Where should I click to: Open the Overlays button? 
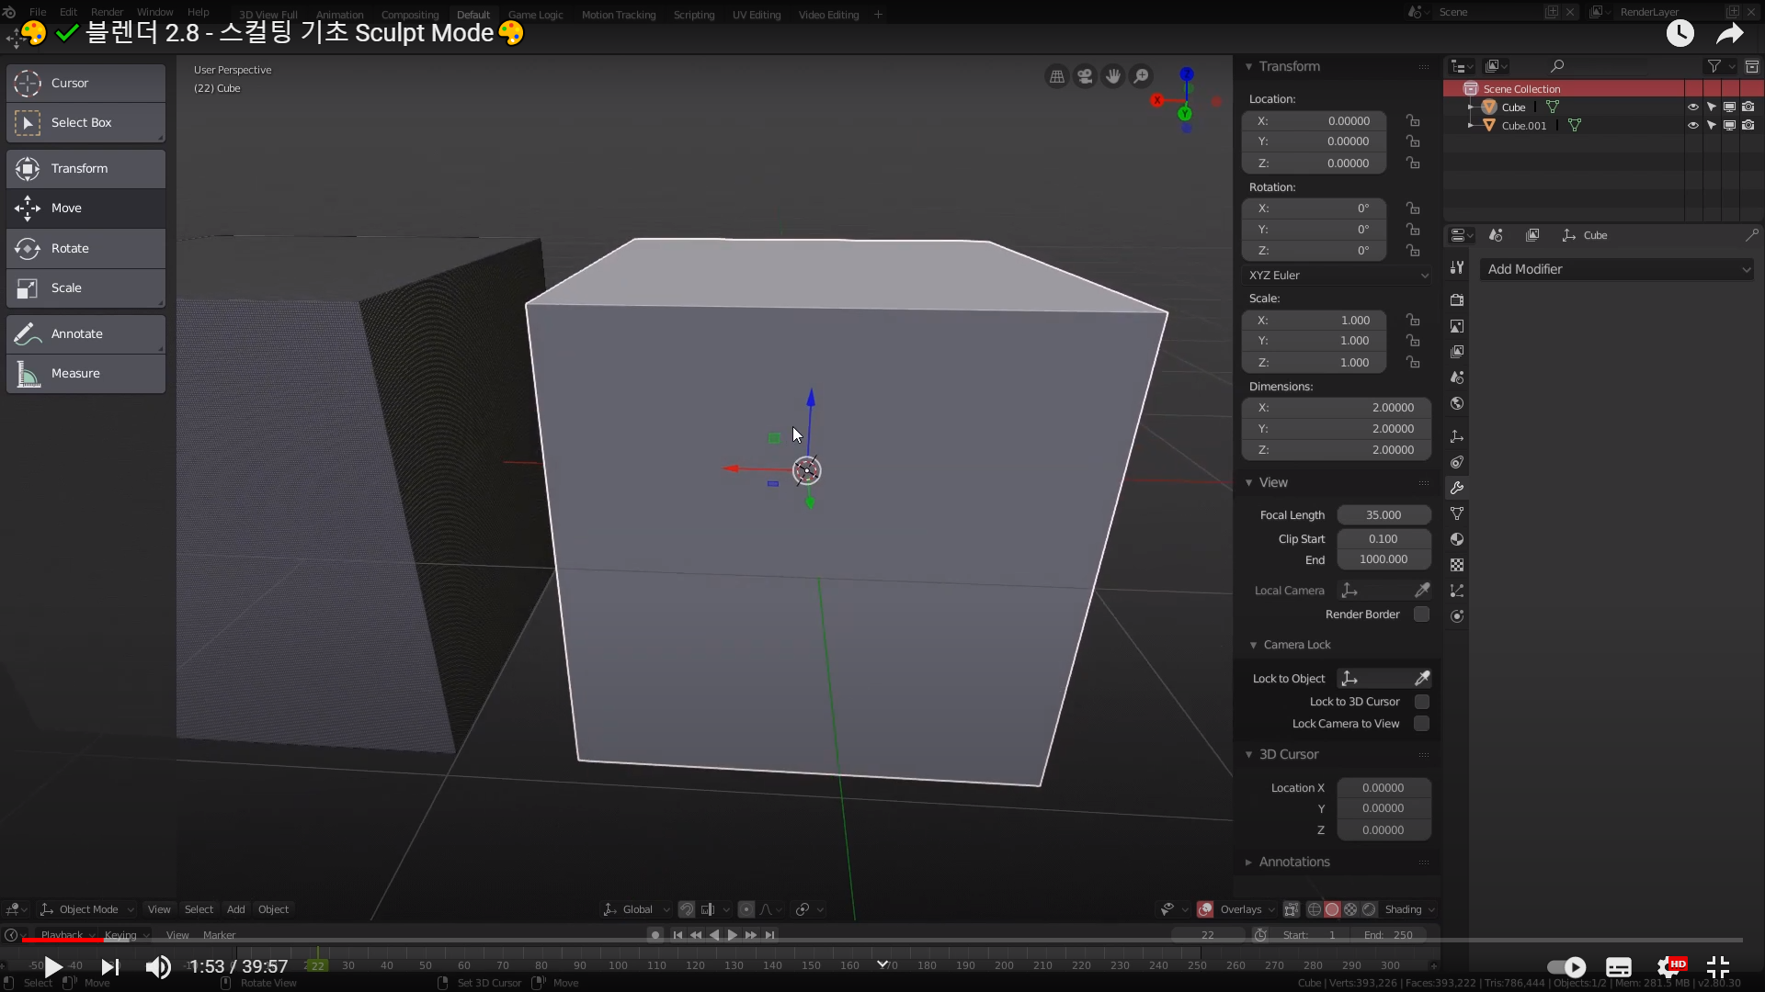1240,909
